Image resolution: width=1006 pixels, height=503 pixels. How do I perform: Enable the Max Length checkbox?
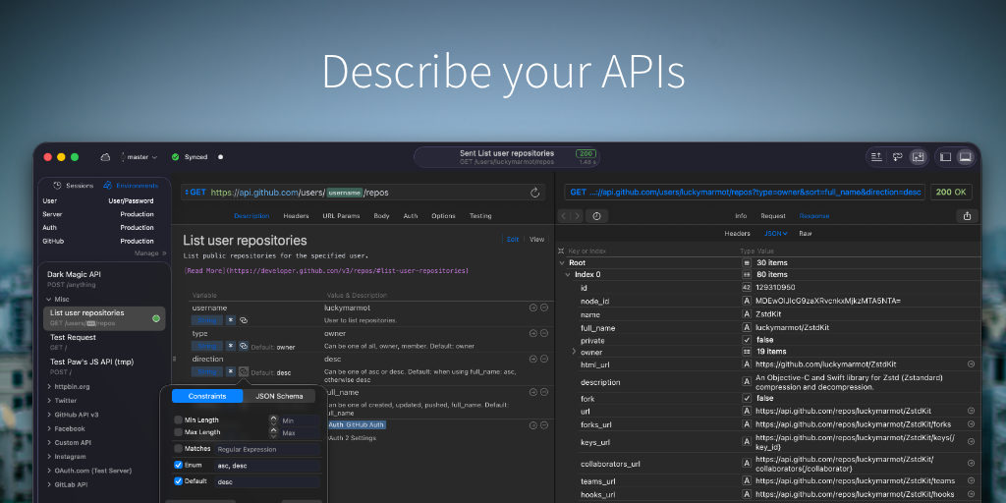point(179,432)
